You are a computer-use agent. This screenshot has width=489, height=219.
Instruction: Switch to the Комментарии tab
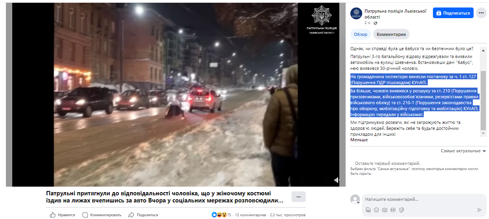tap(391, 34)
